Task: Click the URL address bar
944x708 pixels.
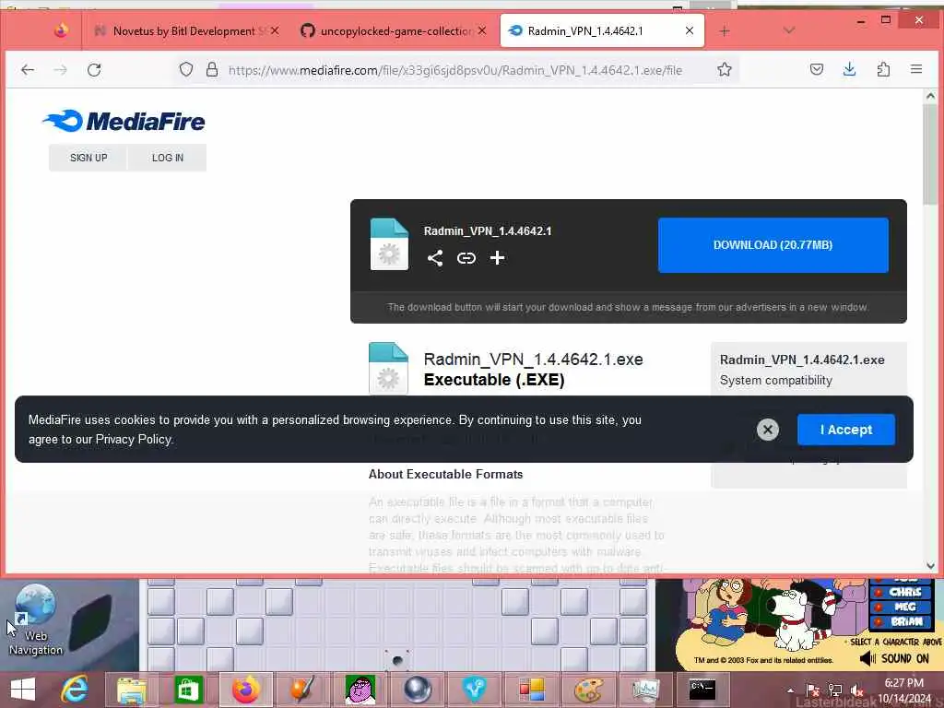Action: pyautogui.click(x=455, y=70)
